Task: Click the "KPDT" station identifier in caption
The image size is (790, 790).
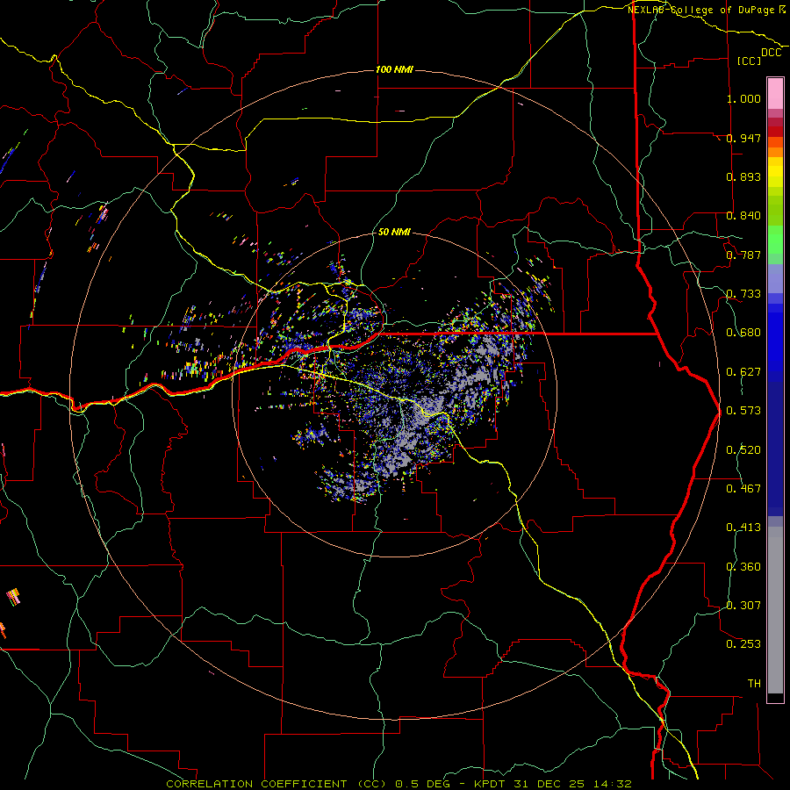Action: 489,784
